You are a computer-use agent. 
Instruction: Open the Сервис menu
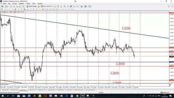(x=28, y=4)
